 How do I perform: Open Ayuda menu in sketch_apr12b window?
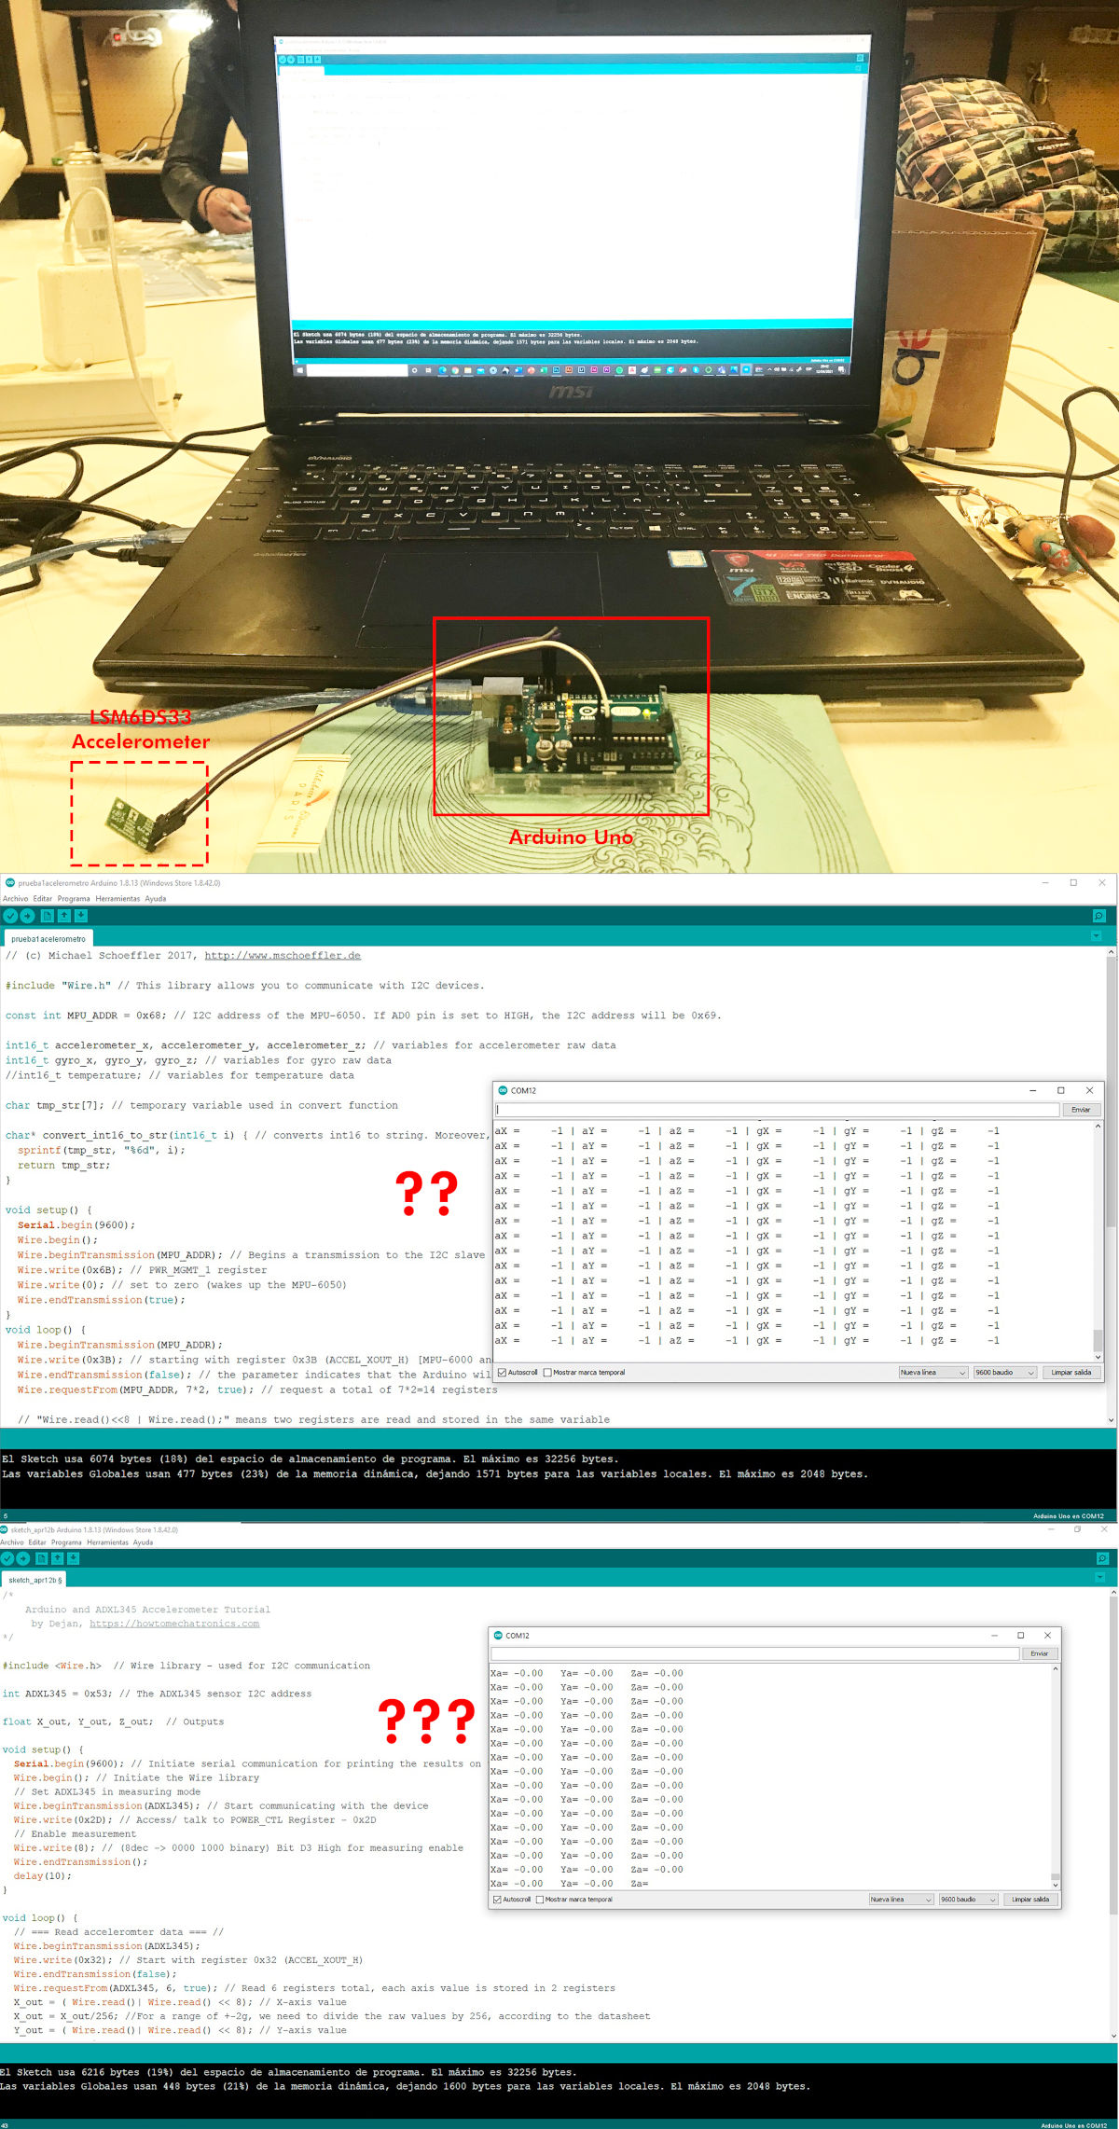point(143,1542)
